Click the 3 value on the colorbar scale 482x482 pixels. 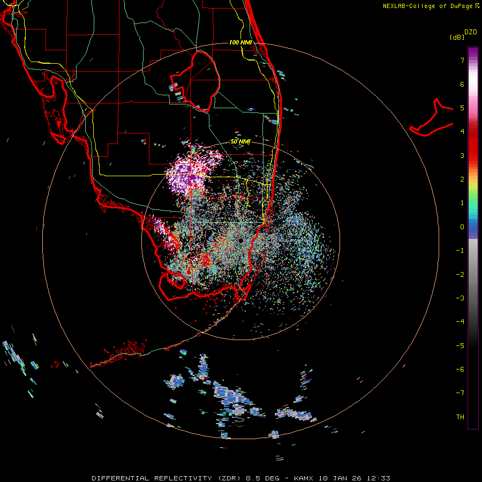pos(462,155)
